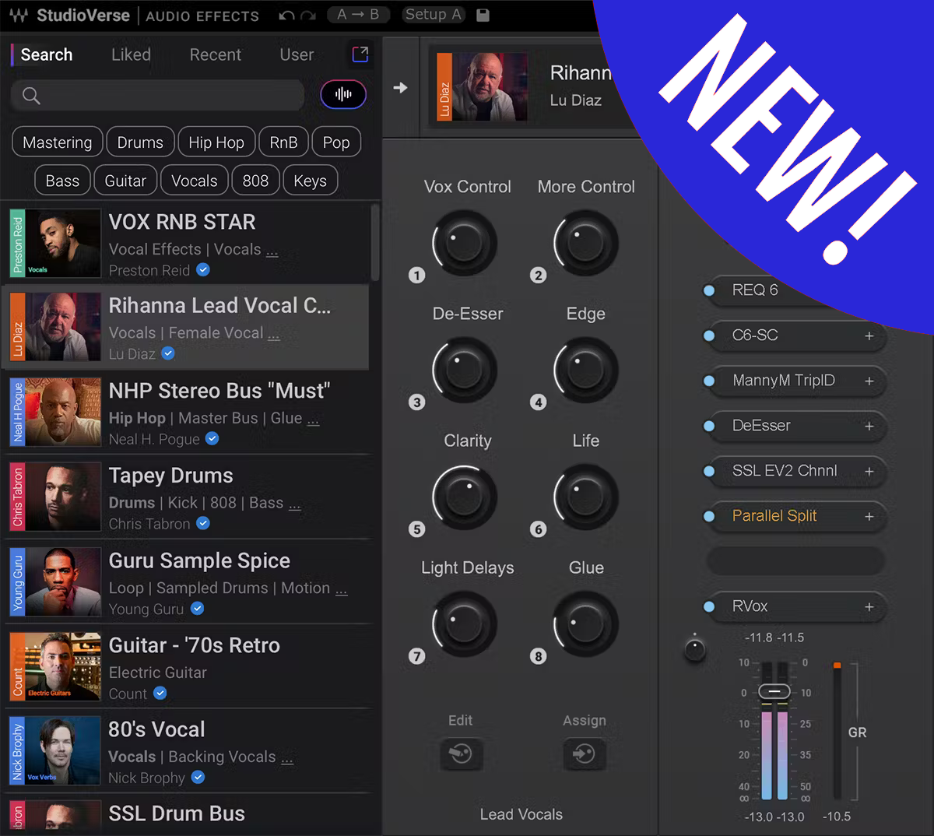The width and height of the screenshot is (934, 836).
Task: Switch to the Liked tab
Action: 131,54
